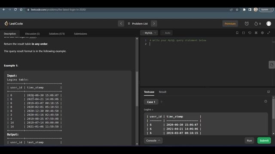Image resolution: width=275 pixels, height=154 pixels.
Task: Click the address bar URL
Action: (x=58, y=9)
